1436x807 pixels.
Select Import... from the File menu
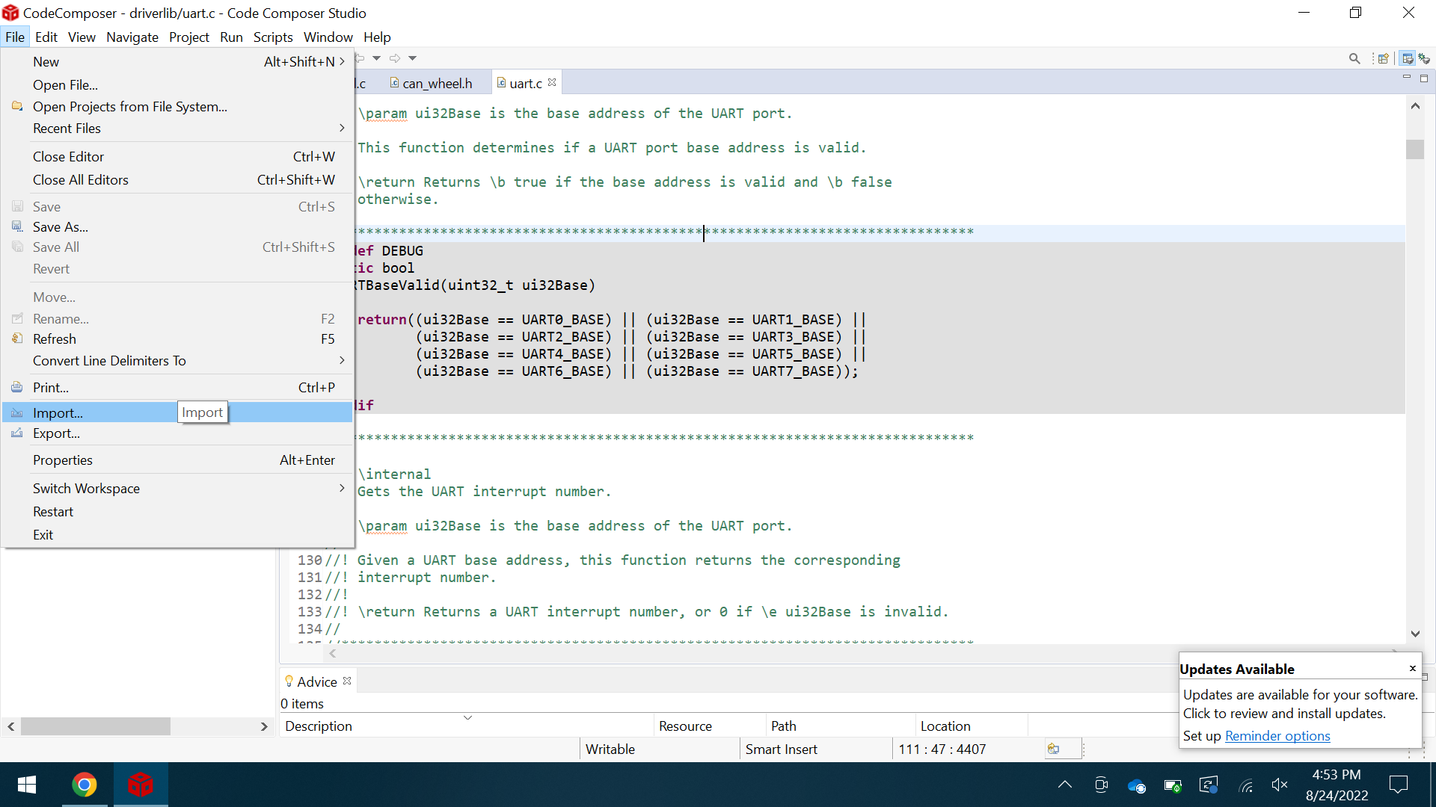click(58, 412)
